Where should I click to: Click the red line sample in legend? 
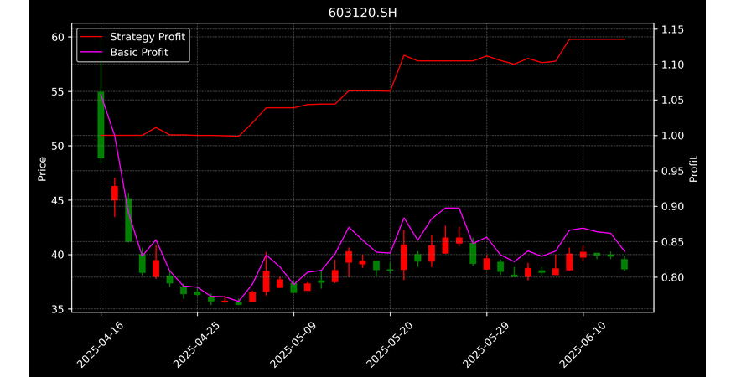(91, 37)
